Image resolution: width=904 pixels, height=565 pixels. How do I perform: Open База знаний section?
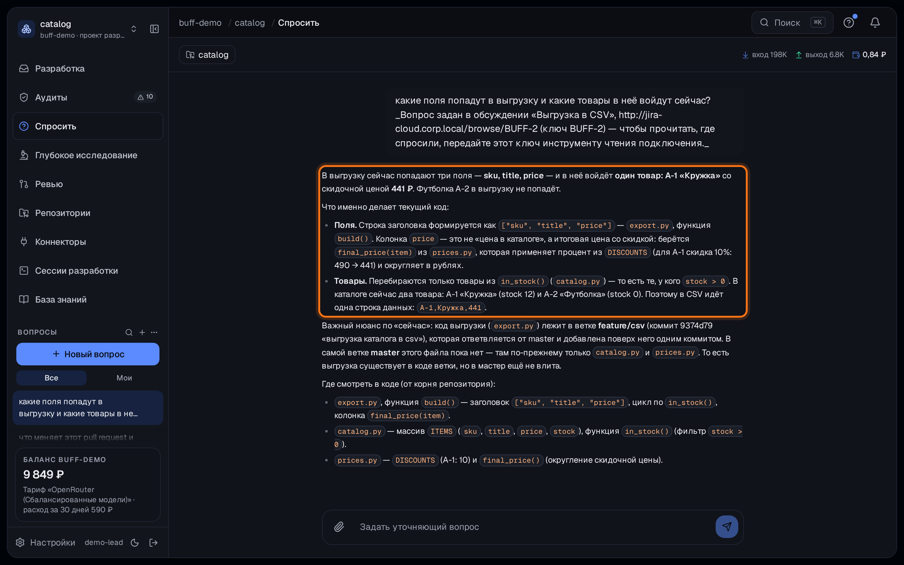coord(88,299)
